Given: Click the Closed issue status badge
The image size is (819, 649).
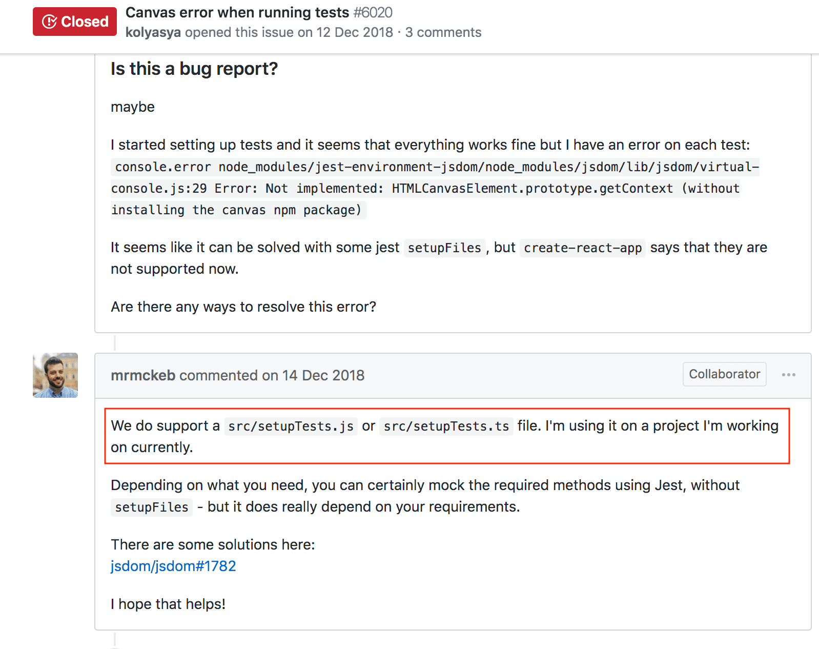Looking at the screenshot, I should 75,22.
